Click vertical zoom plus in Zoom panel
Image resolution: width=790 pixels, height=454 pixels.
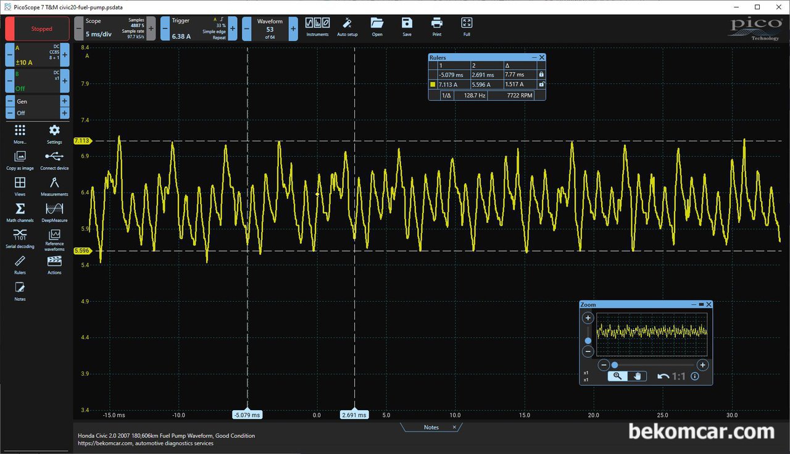588,318
